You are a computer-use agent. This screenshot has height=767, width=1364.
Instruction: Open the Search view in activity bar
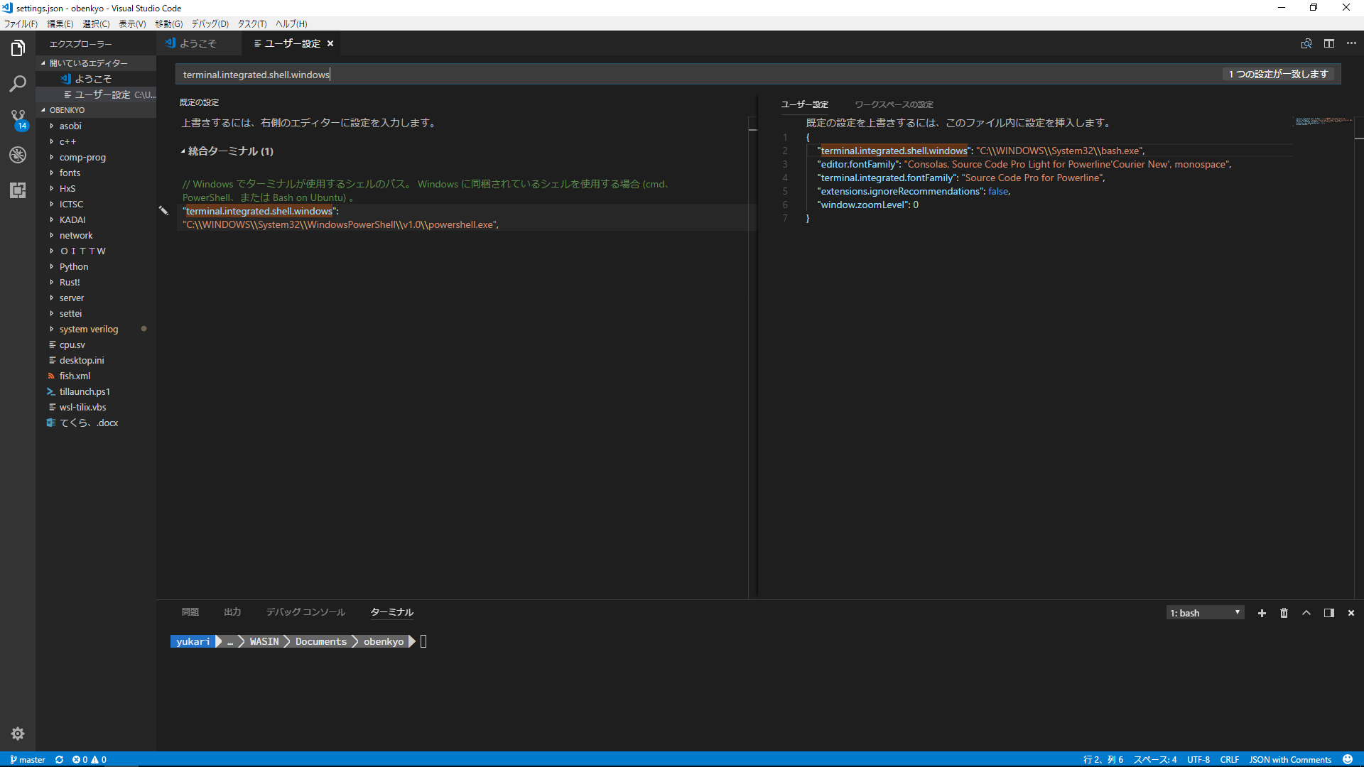point(18,84)
